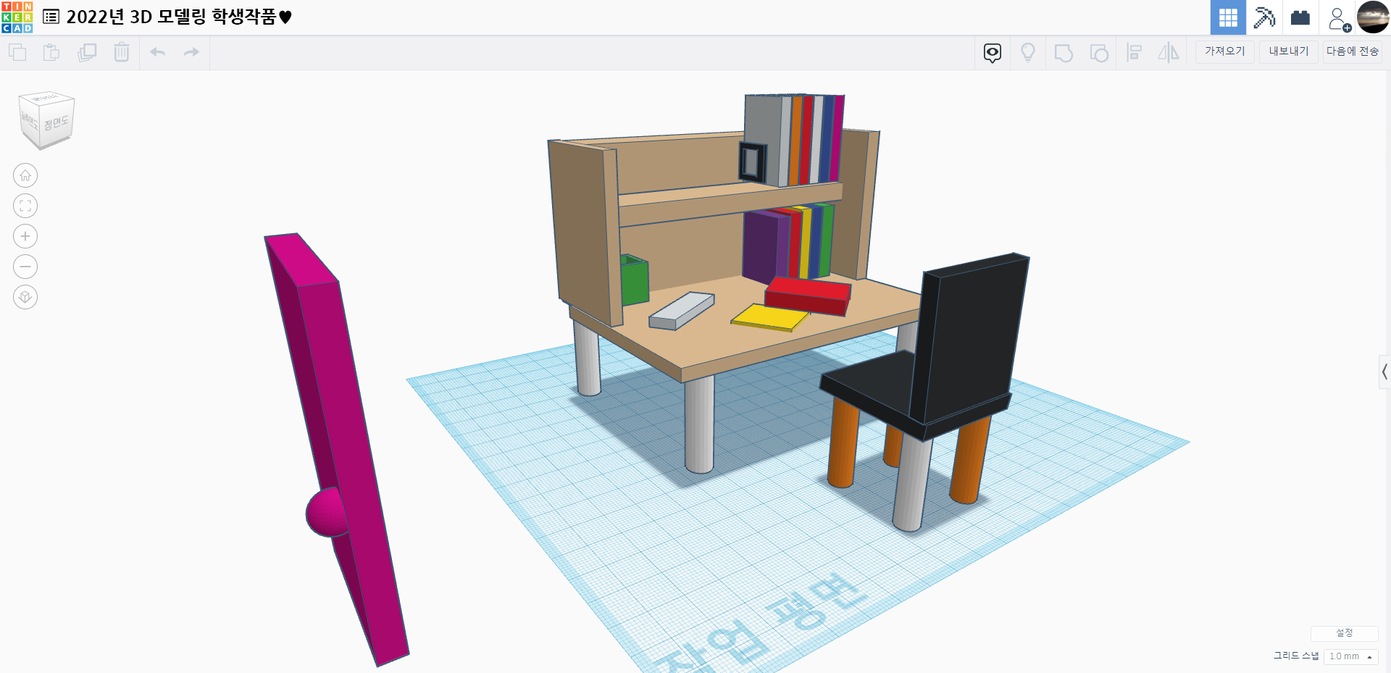Open the Blocks pickaxe mode
1391x673 pixels.
point(1264,17)
